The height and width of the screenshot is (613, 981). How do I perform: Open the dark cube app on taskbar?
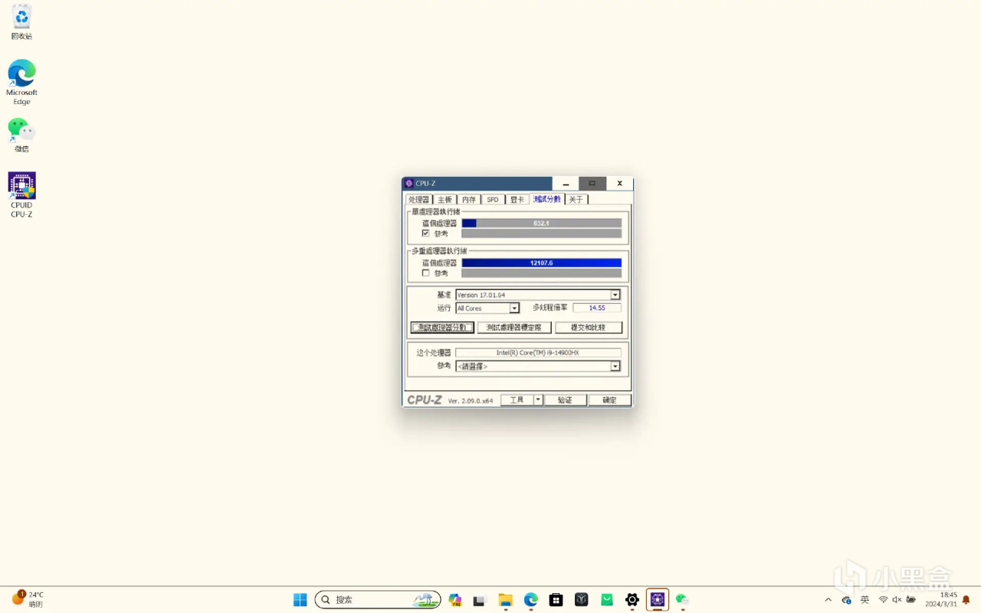[582, 600]
